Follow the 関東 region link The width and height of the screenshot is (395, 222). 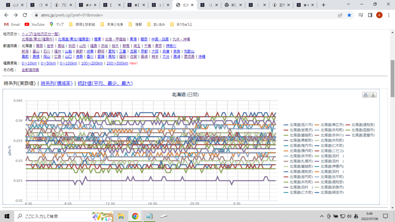[x=97, y=39]
